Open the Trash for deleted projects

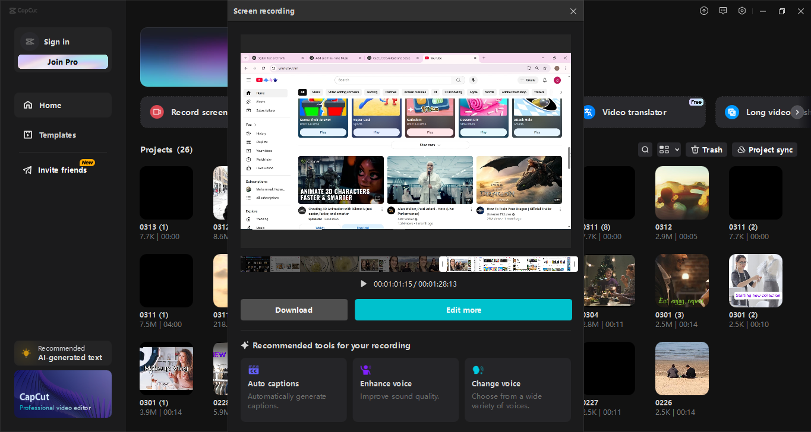click(x=706, y=149)
